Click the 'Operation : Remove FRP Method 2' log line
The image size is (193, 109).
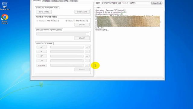[110, 10]
